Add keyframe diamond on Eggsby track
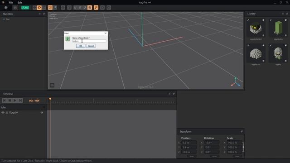Image resolution: width=290 pixels, height=163 pixels. 42,113
